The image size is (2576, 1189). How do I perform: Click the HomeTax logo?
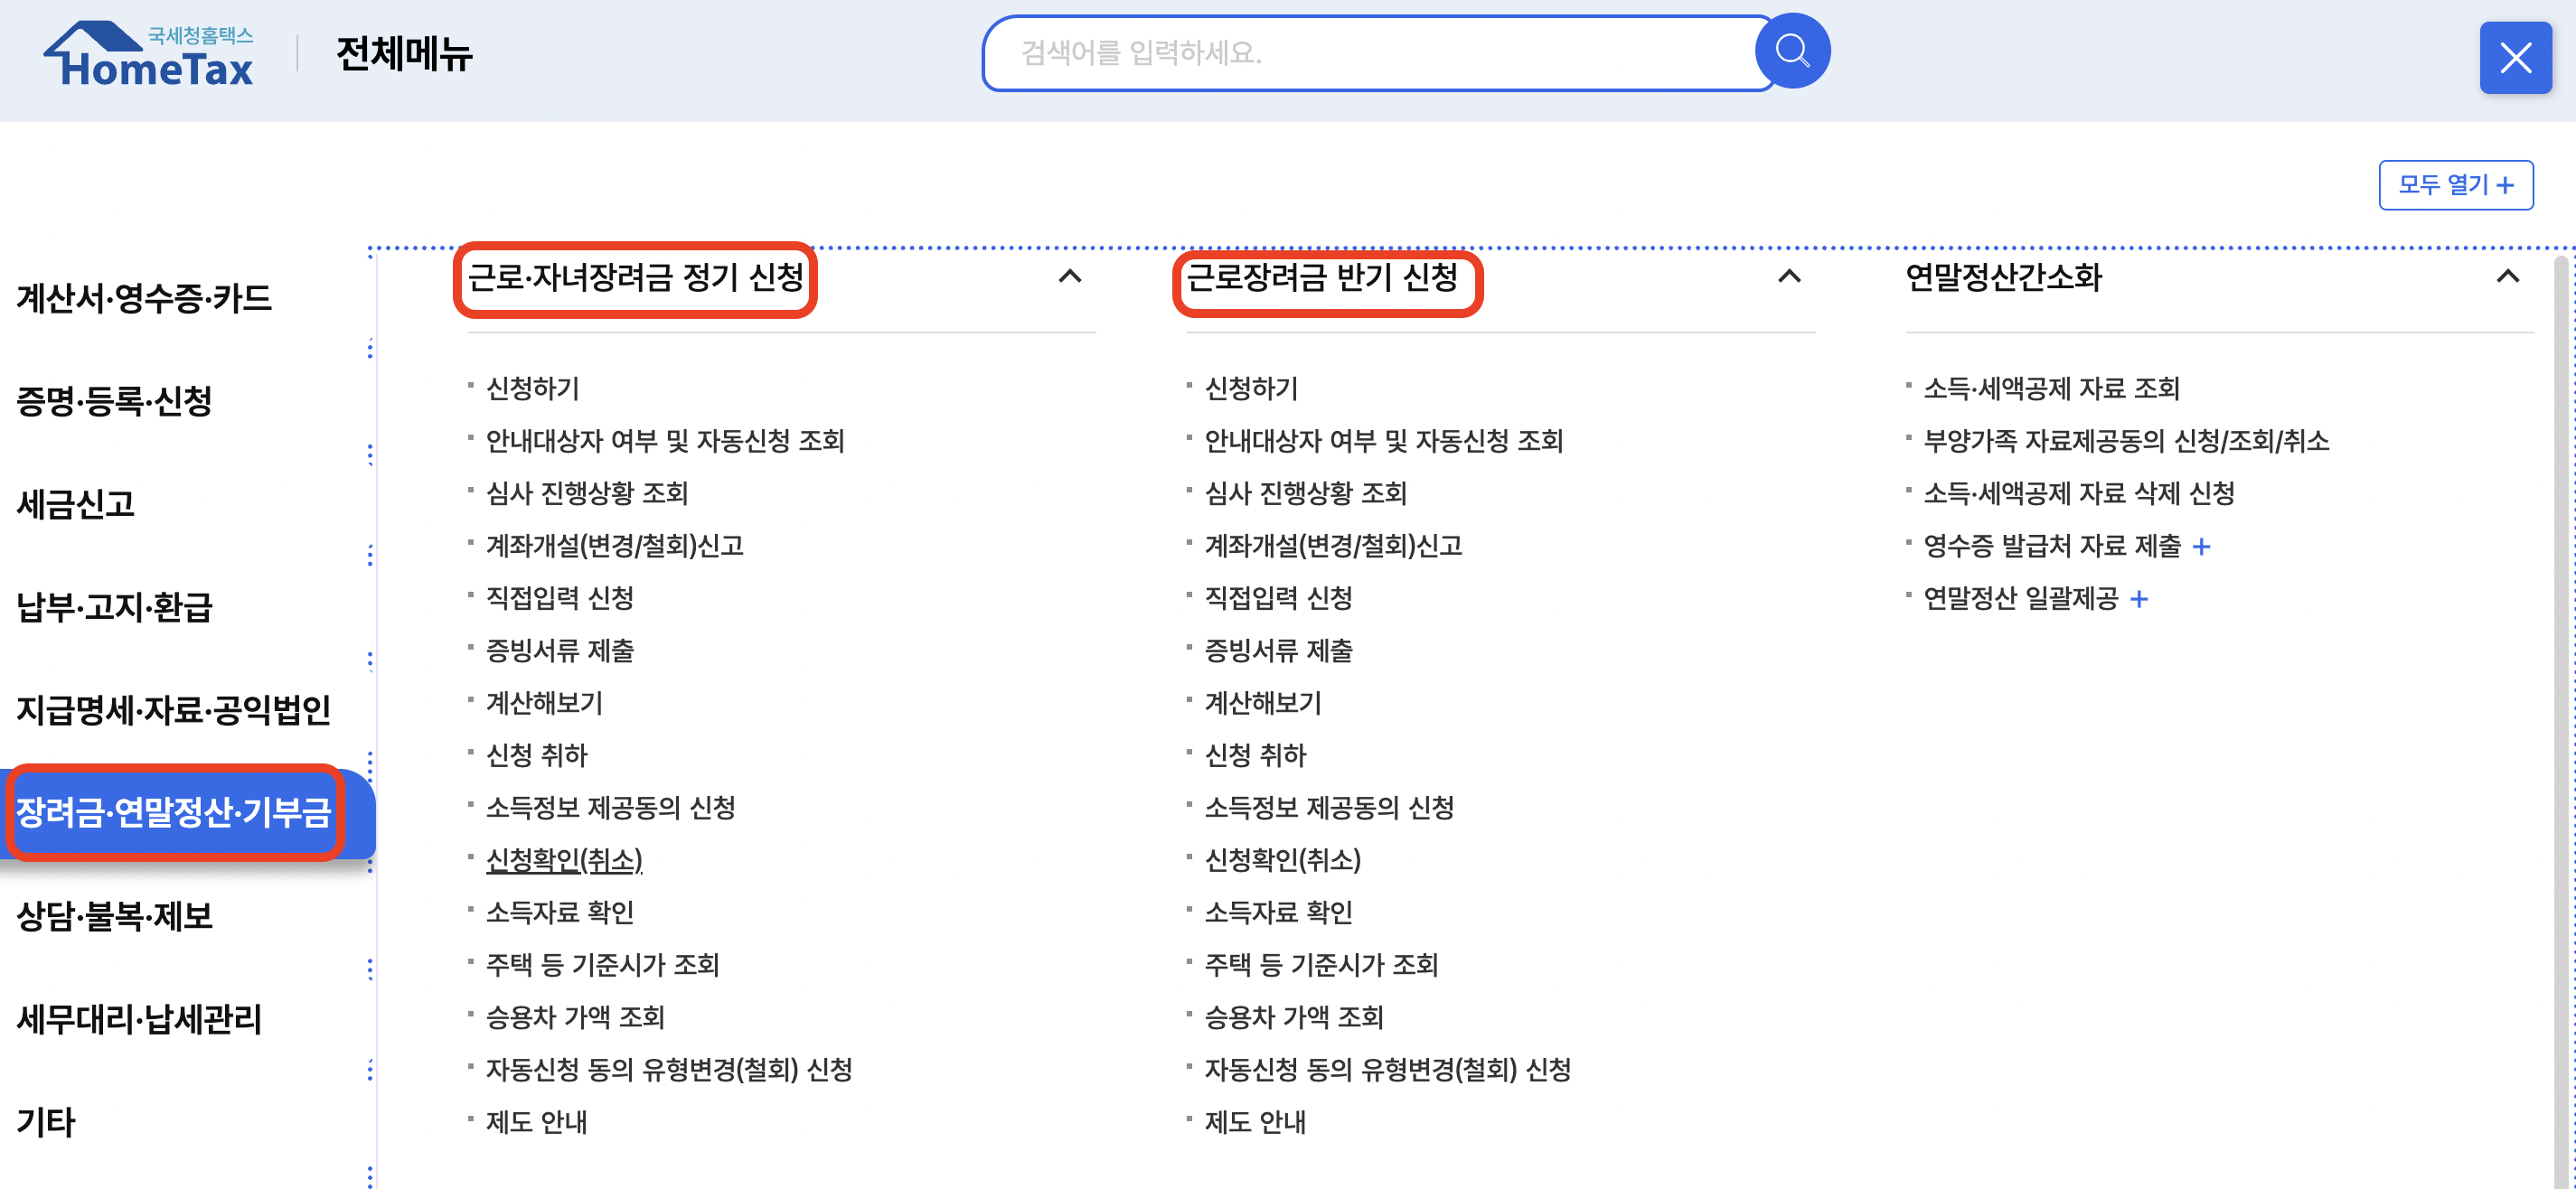(150, 55)
